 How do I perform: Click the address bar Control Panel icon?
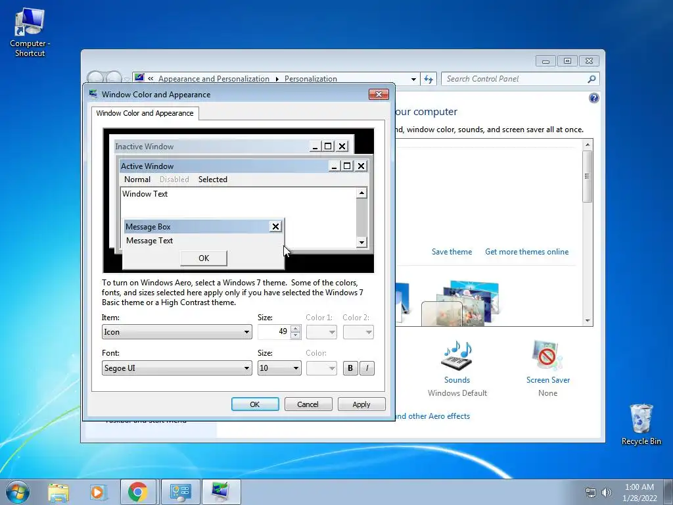[x=139, y=78]
